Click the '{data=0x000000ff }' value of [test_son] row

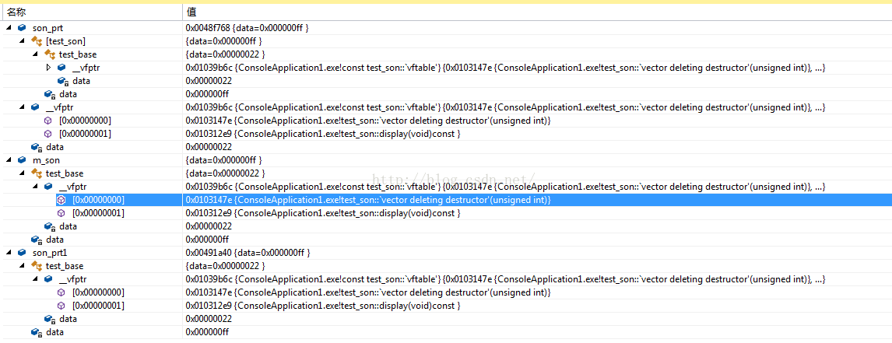(x=223, y=41)
